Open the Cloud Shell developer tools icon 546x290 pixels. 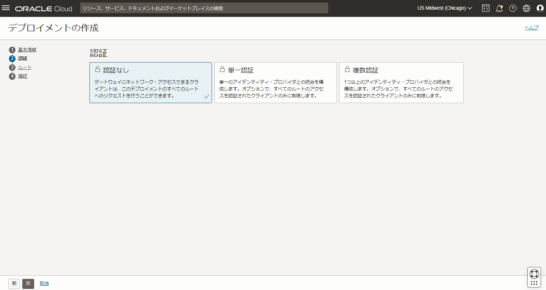(486, 8)
